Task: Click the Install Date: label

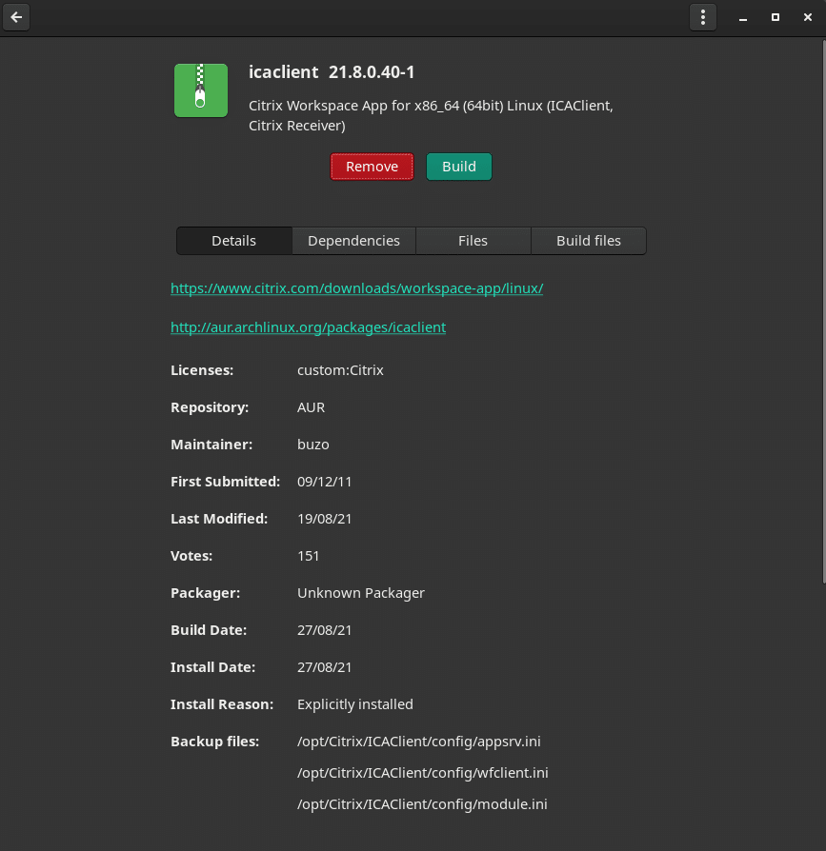Action: (x=212, y=667)
